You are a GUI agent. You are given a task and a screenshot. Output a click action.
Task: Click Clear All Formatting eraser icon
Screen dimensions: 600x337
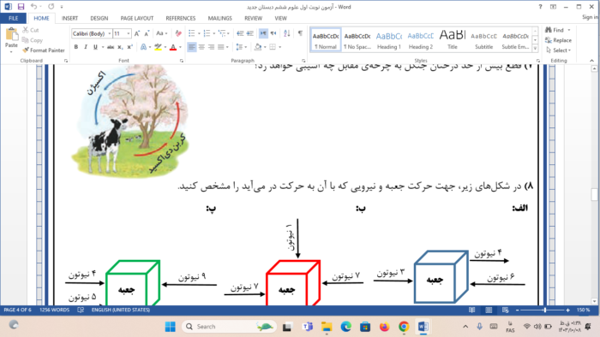pos(178,33)
